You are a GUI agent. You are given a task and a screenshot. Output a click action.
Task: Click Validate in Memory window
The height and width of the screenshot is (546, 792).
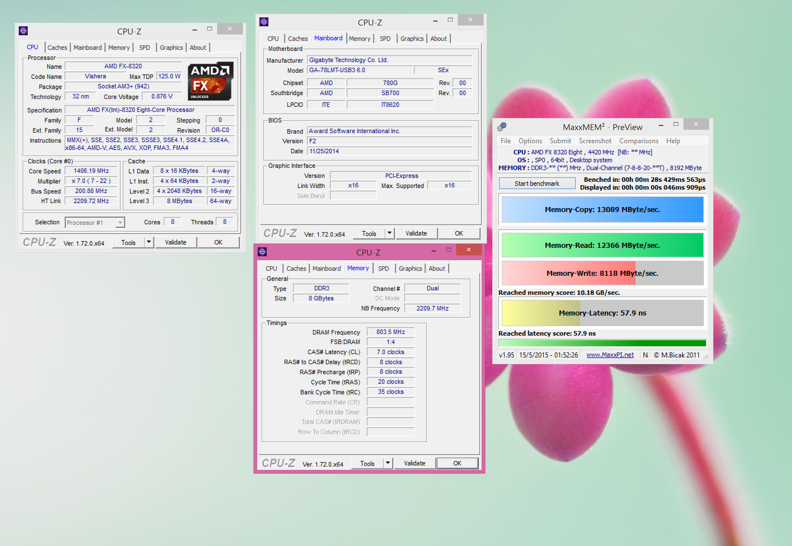coord(414,463)
